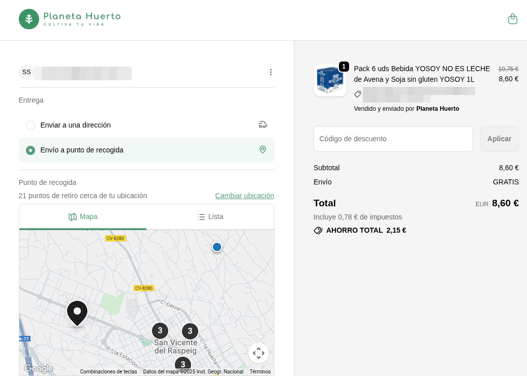The height and width of the screenshot is (376, 527).
Task: Click the YOSOY product pack thumbnail
Action: pos(330,80)
